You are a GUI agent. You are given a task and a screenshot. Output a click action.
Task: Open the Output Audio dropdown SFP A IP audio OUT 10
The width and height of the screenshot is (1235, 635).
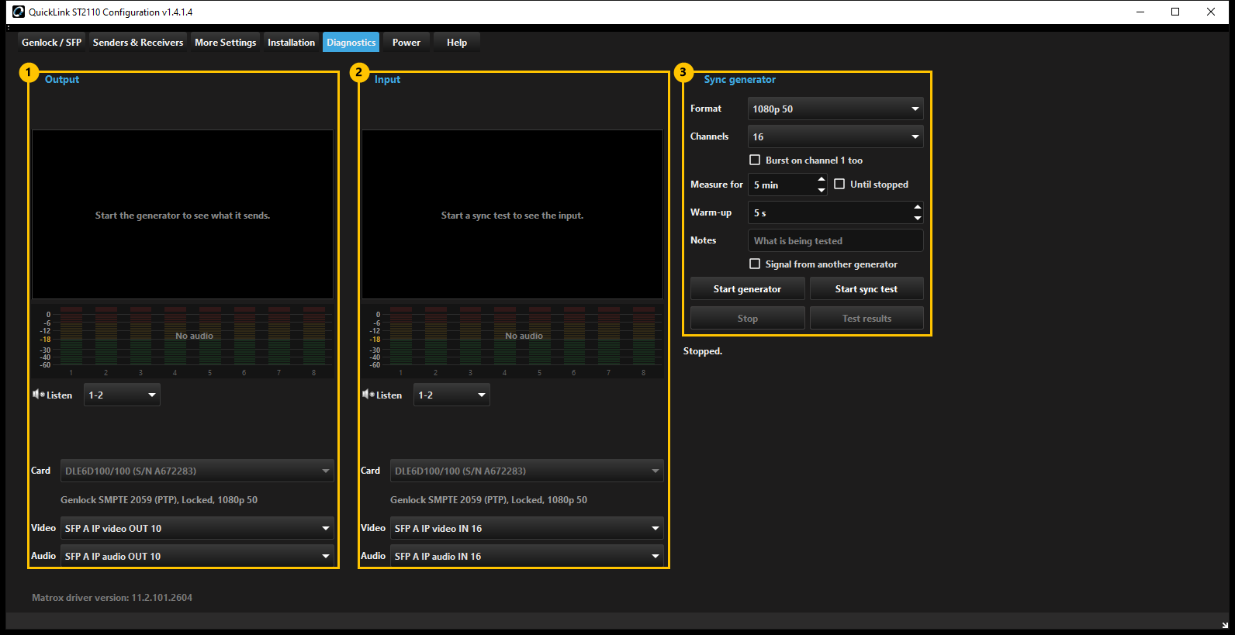point(197,556)
